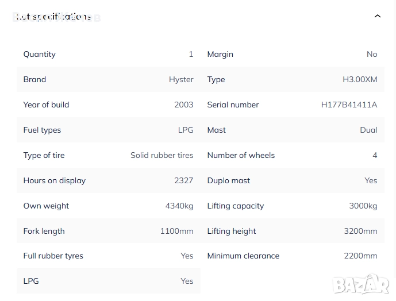Click the Lifting capacity value 3000kg
396x301 pixels.
(363, 206)
